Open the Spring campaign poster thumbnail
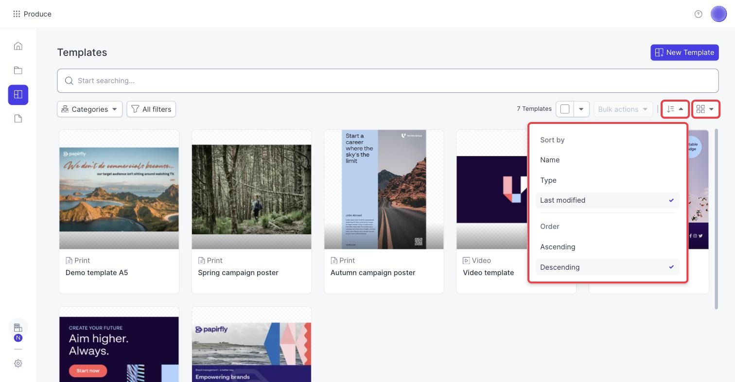Viewport: 735px width, 382px height. pos(251,190)
